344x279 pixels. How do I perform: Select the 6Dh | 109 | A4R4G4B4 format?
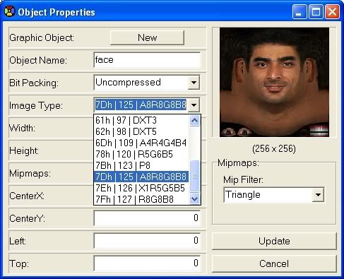click(141, 143)
